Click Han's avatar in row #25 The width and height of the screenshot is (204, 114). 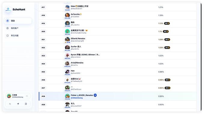pyautogui.click(x=67, y=71)
